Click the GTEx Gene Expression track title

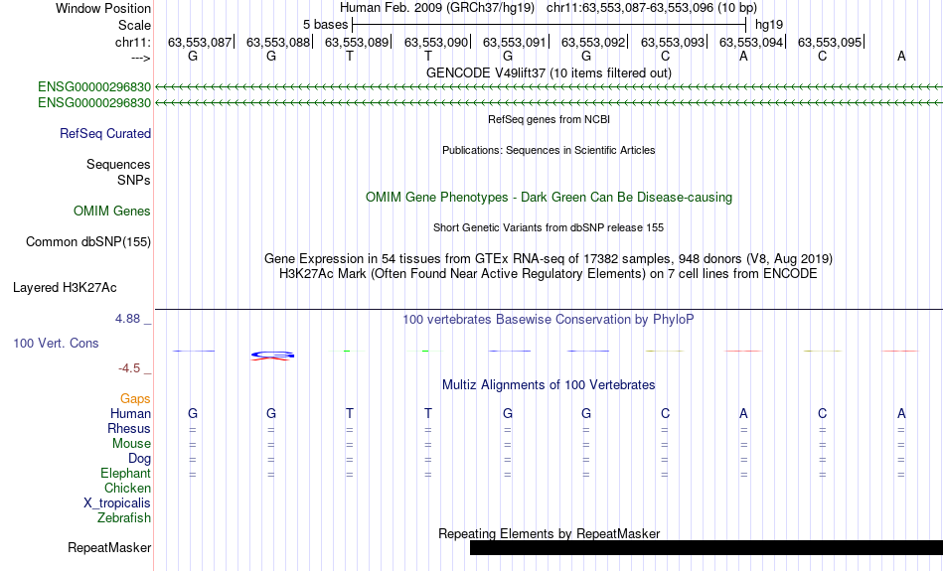tap(549, 259)
